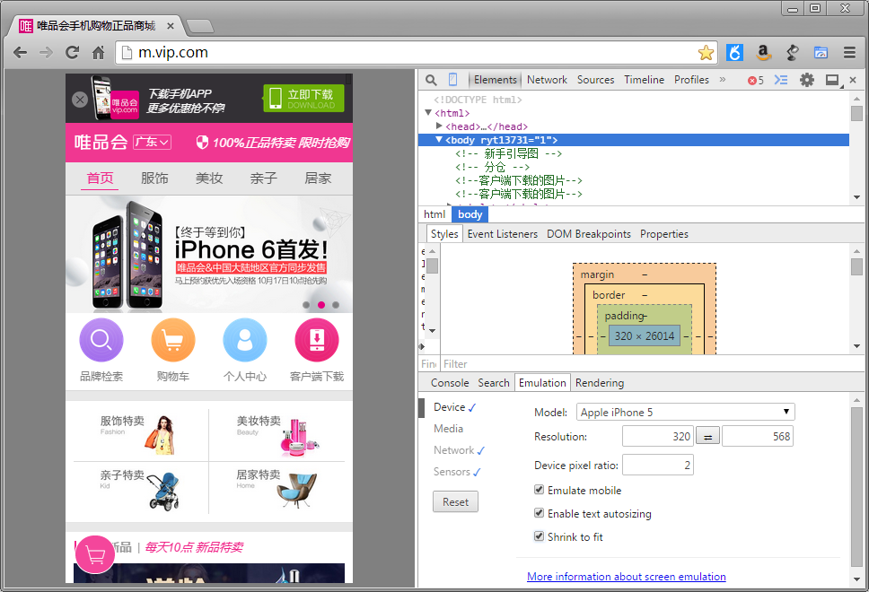This screenshot has height=592, width=869.
Task: Tap 客户端下载 client download icon
Action: pyautogui.click(x=317, y=339)
